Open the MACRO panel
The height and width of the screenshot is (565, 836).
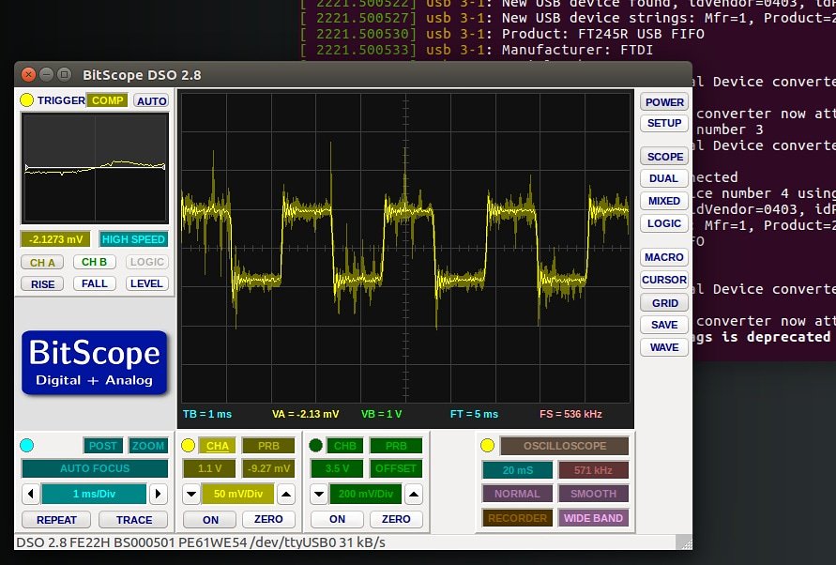click(x=664, y=257)
